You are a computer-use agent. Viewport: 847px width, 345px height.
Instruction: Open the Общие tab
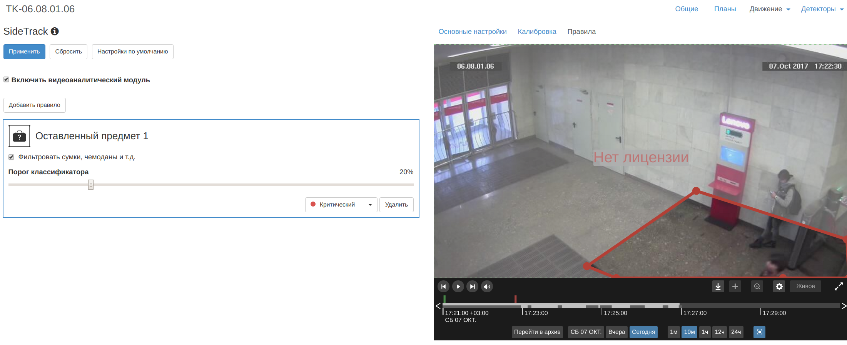(x=687, y=9)
